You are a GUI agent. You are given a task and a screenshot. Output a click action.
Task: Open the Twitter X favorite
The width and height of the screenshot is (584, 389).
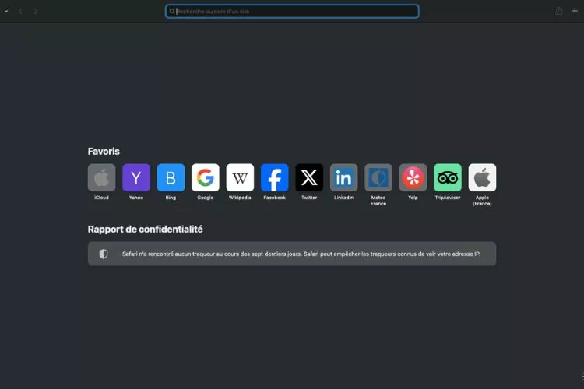click(x=309, y=177)
